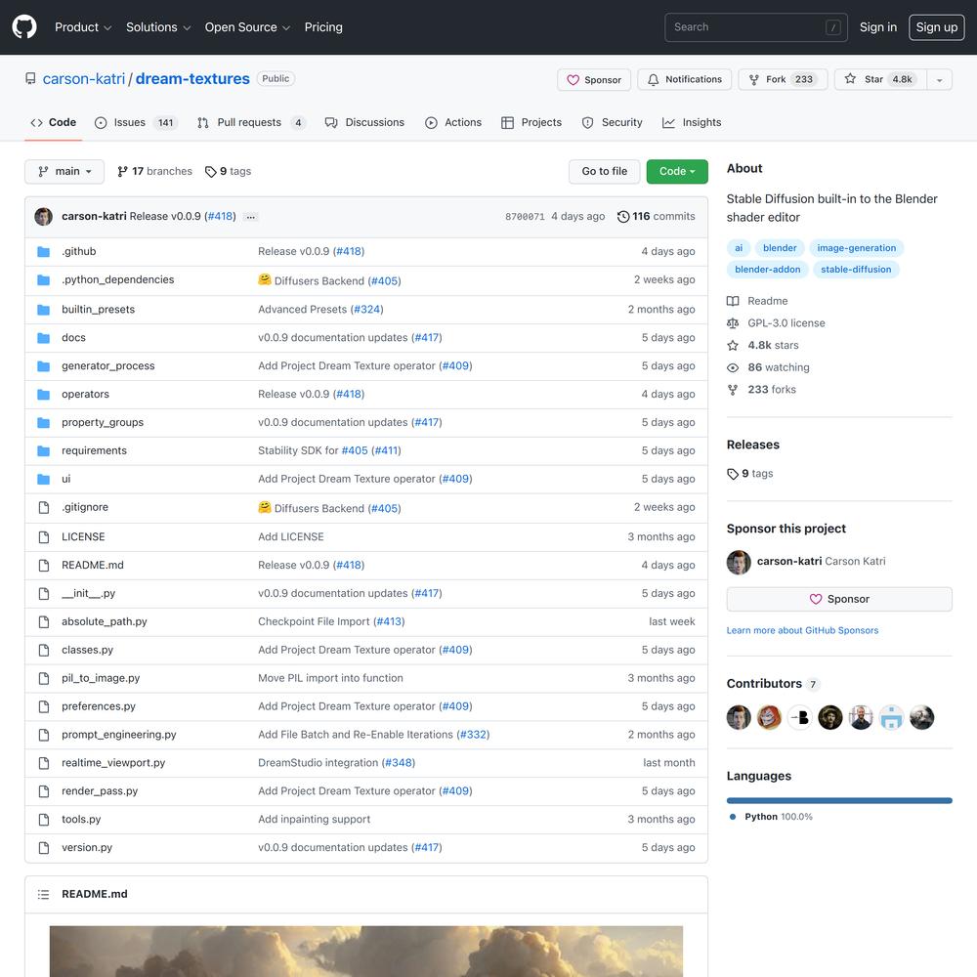Open the 17 branches link
This screenshot has width=977, height=977.
pyautogui.click(x=154, y=171)
